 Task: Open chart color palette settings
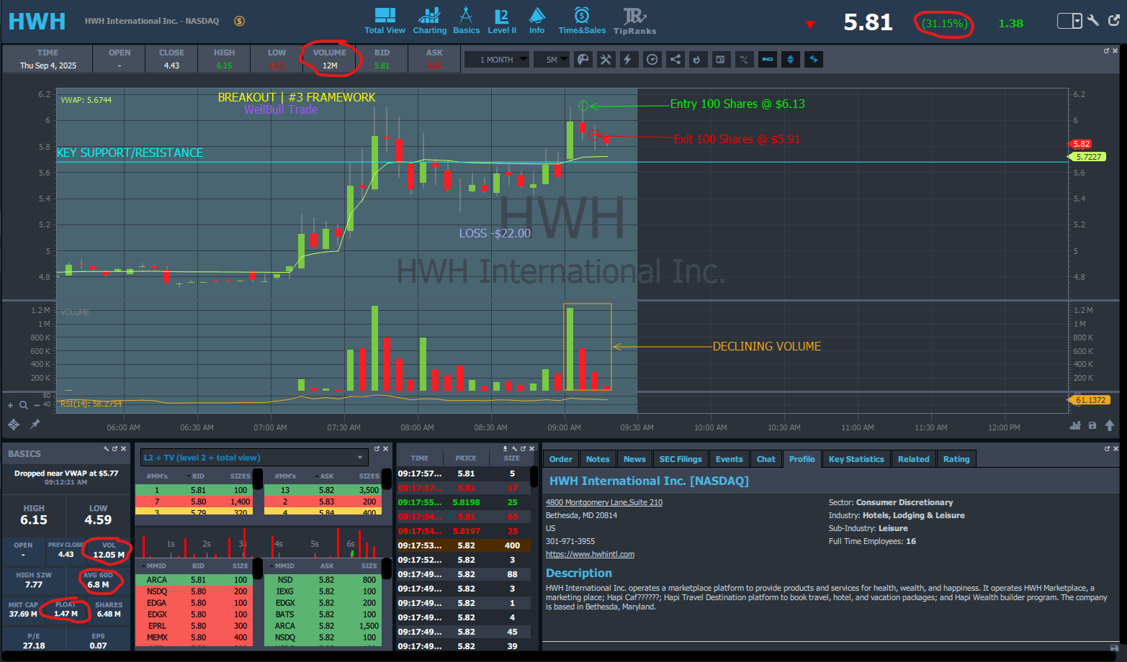(x=583, y=60)
